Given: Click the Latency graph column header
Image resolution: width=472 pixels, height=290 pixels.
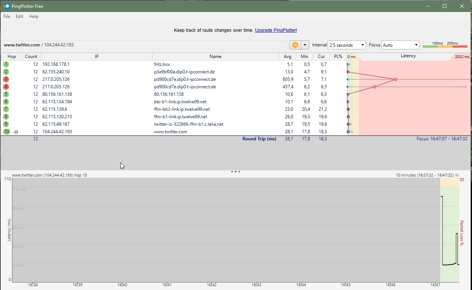Looking at the screenshot, I should [408, 56].
